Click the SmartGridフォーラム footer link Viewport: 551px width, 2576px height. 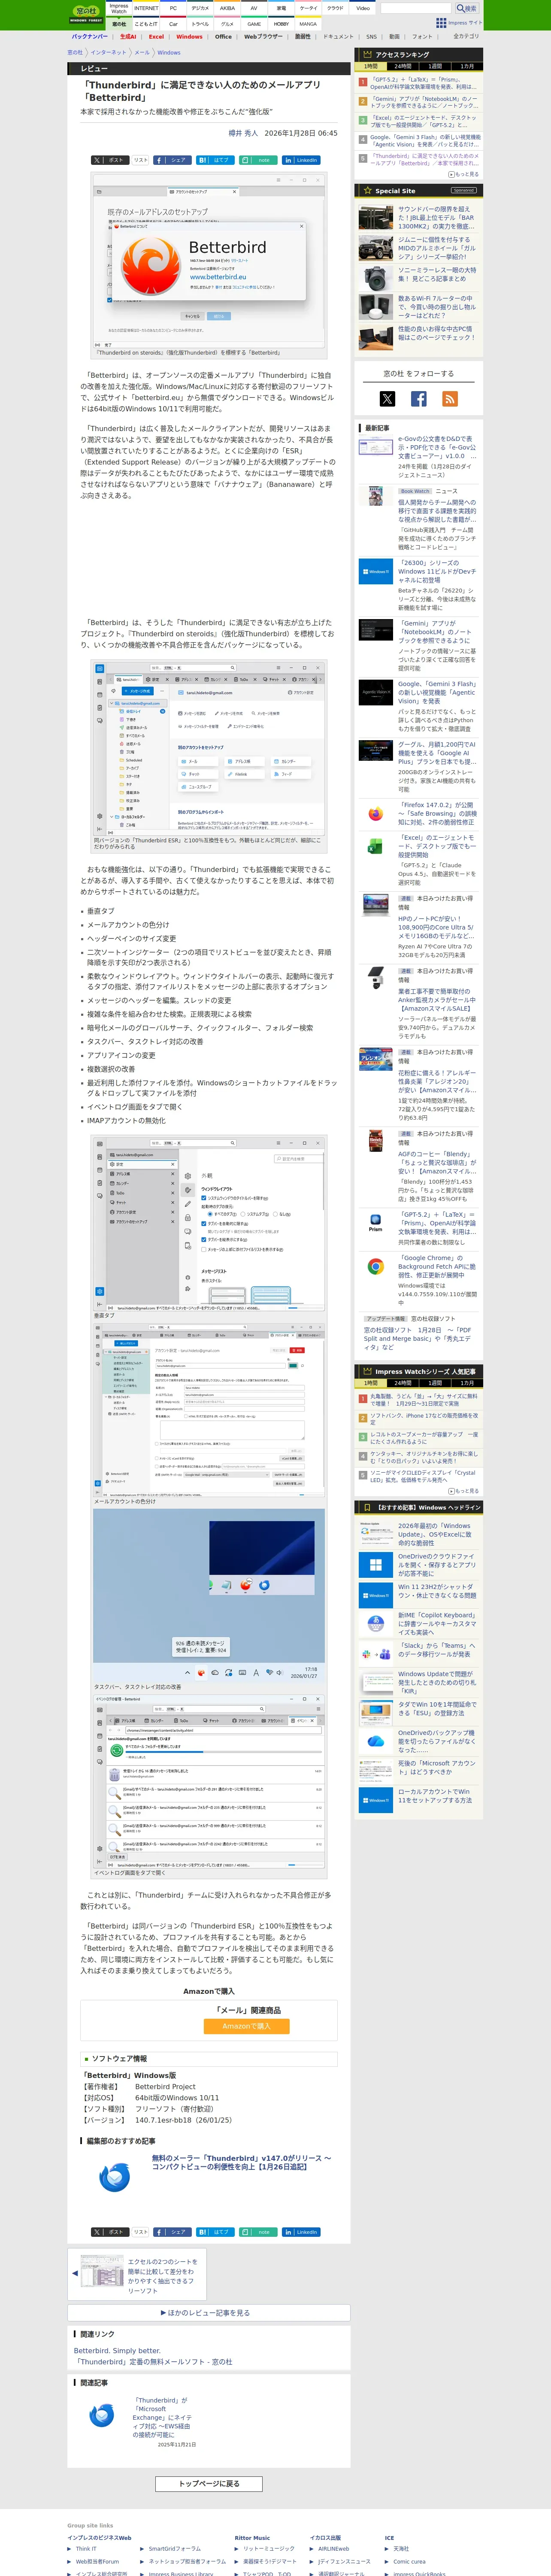tap(175, 2549)
